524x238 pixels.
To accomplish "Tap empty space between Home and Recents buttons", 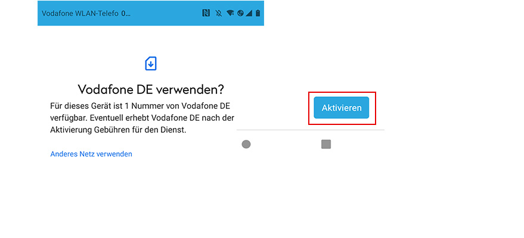I will click(x=286, y=145).
